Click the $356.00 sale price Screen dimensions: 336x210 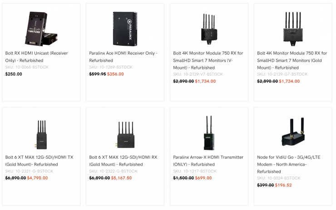tap(115, 74)
